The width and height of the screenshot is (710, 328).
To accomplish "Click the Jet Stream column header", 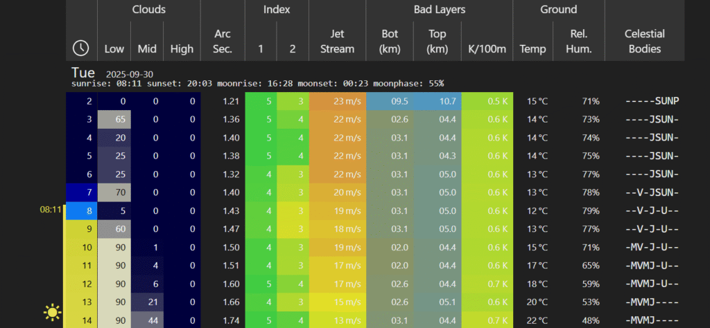I will tap(337, 42).
